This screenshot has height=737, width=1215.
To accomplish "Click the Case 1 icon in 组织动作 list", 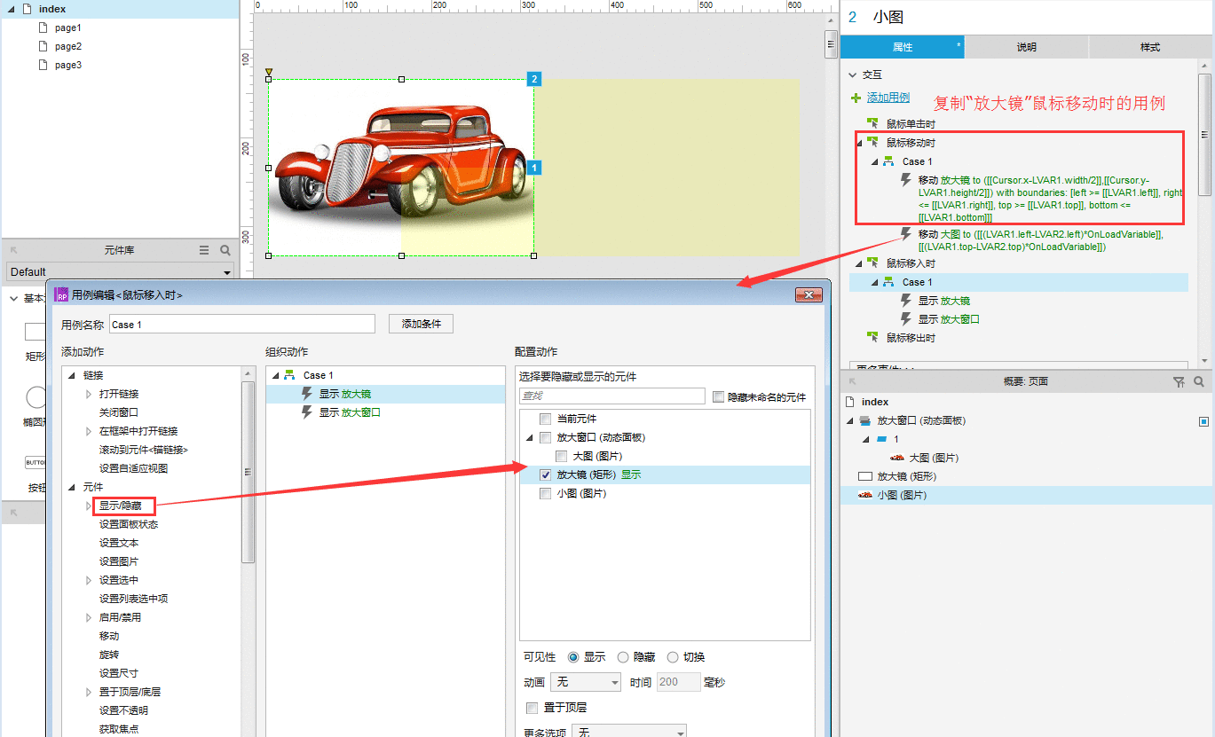I will [x=289, y=375].
